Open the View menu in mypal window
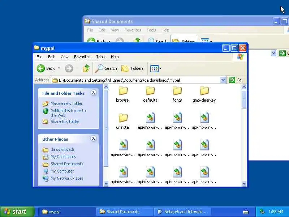This screenshot has height=217, width=289. 64,57
